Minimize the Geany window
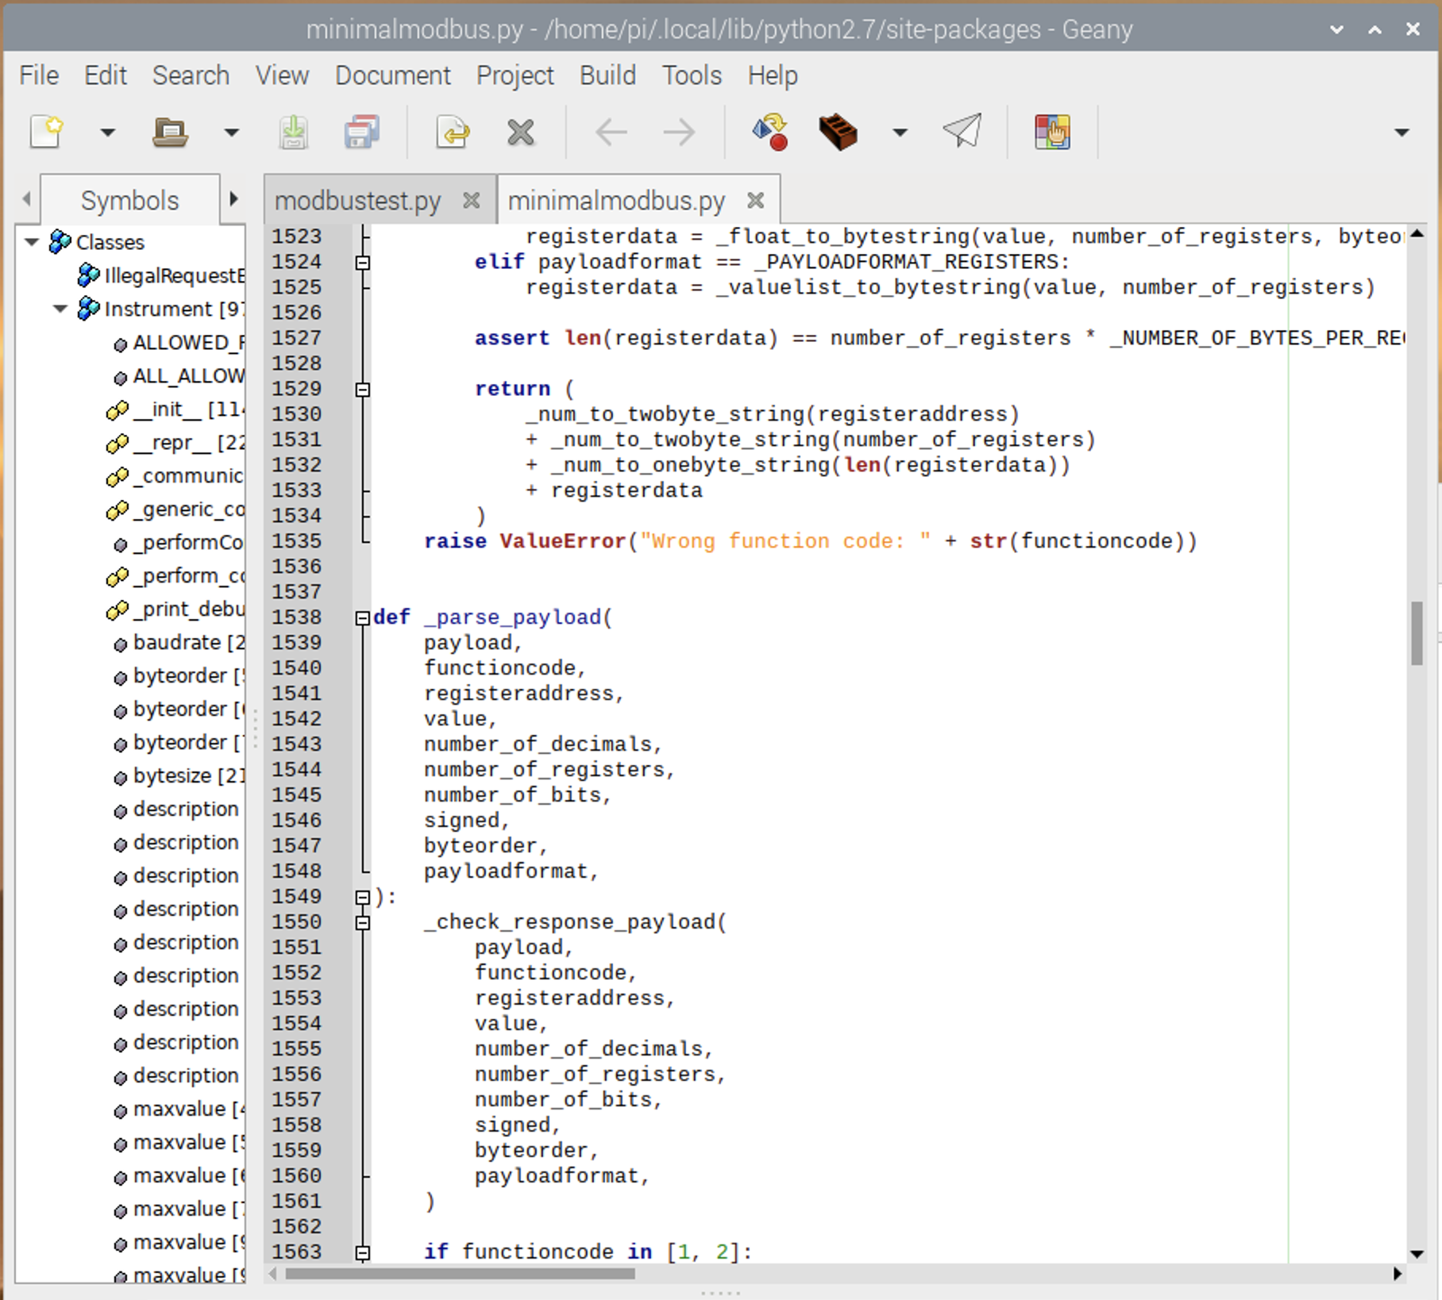 [x=1337, y=29]
